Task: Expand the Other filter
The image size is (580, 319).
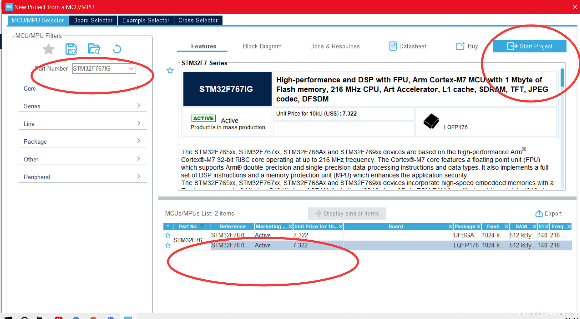Action: (83, 159)
